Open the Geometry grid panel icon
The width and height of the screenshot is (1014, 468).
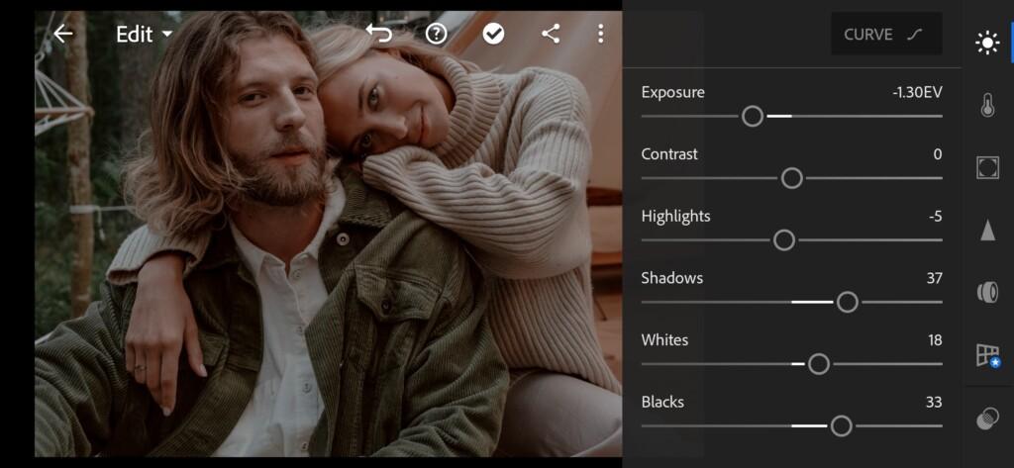pyautogui.click(x=987, y=355)
